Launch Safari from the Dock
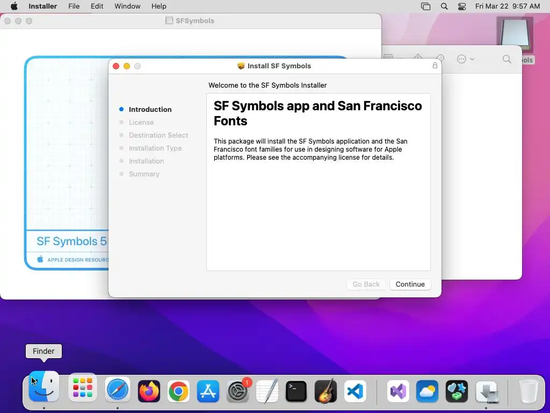The height and width of the screenshot is (413, 550). (118, 390)
